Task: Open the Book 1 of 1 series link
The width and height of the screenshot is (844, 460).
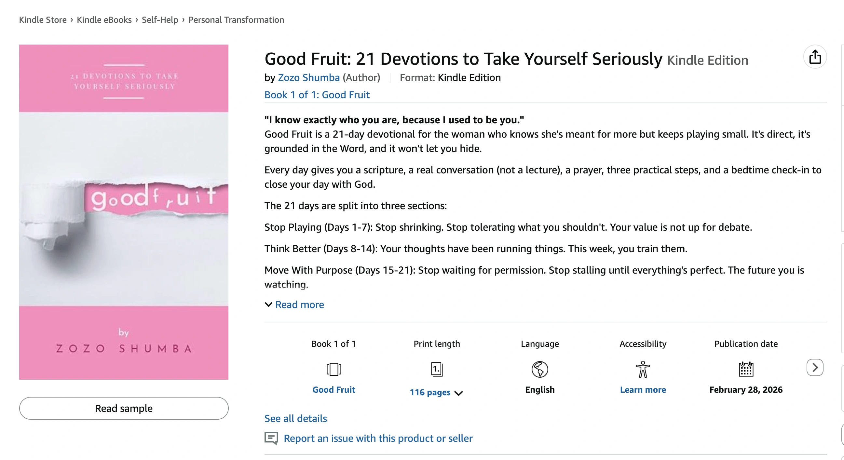Action: (317, 95)
